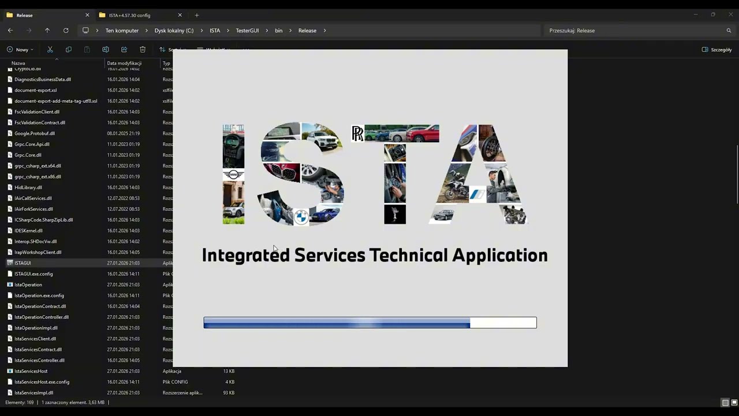Click the Copy icon in toolbar
This screenshot has width=739, height=416.
tap(69, 50)
